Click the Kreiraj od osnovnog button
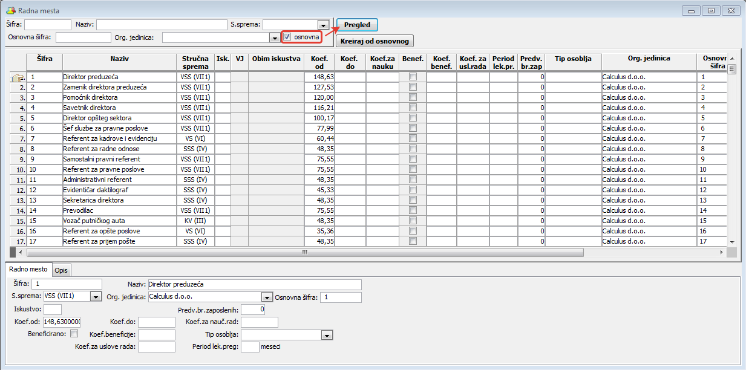Screen dimensions: 746x370 tap(375, 41)
